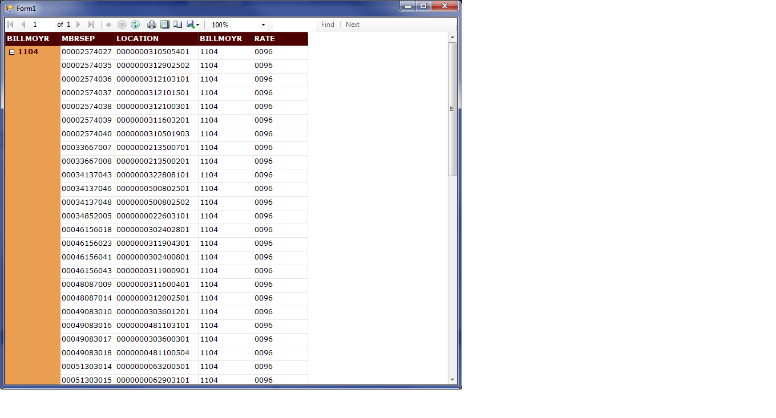Select cell 00049083016
Viewport: 776px width, 418px height.
[87, 326]
